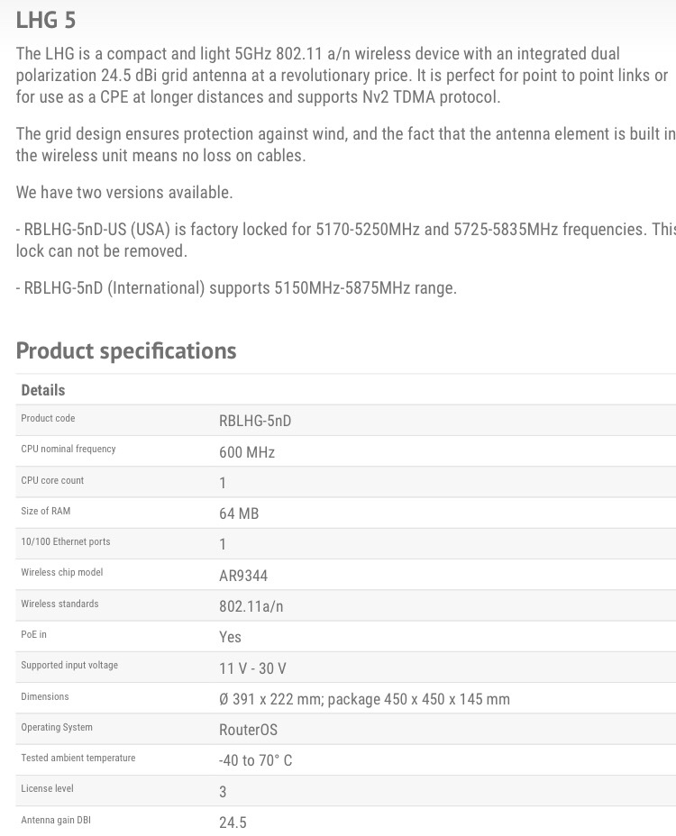This screenshot has width=676, height=836.
Task: Click the LHG 5 page title
Action: pos(46,20)
